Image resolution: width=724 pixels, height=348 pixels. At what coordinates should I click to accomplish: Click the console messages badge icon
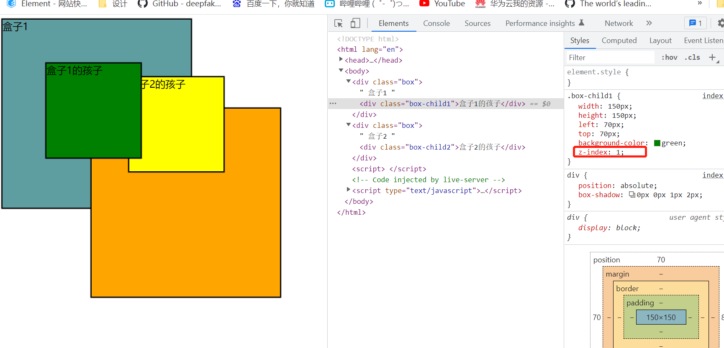tap(695, 23)
